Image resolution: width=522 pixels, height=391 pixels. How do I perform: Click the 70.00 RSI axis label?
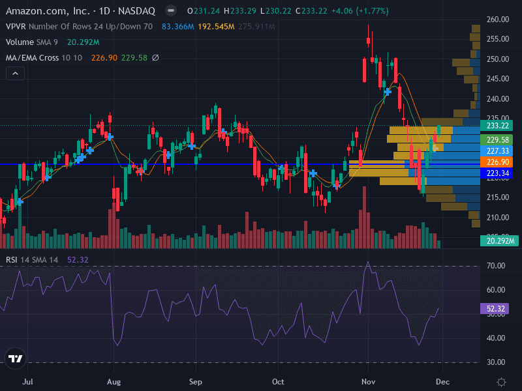click(496, 266)
